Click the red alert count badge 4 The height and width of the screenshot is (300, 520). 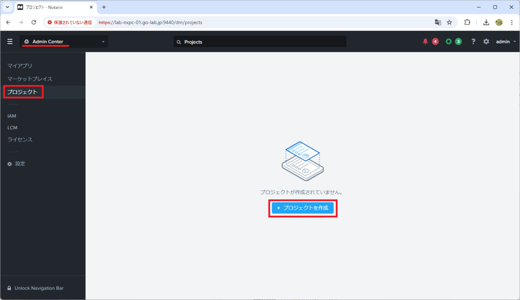coord(435,41)
